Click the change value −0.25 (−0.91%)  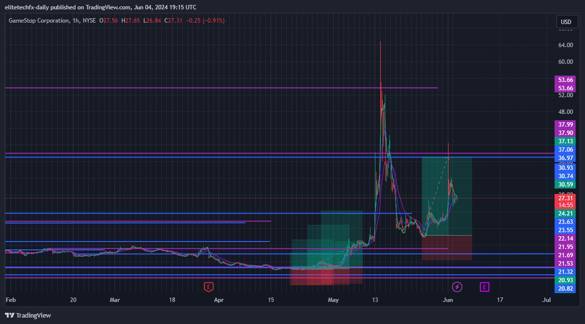pyautogui.click(x=206, y=21)
